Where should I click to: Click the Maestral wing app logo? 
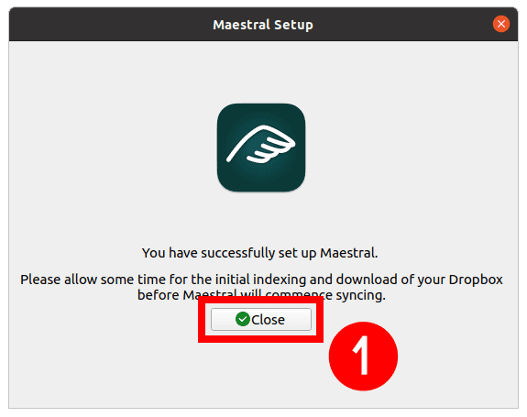pos(261,148)
